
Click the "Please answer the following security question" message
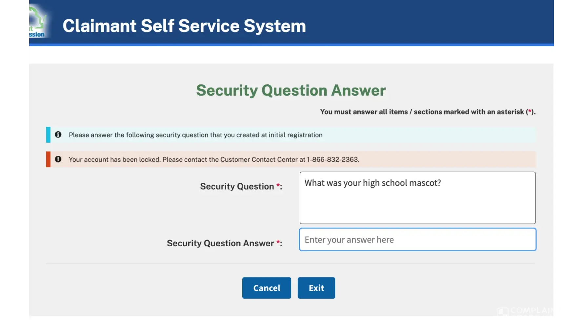pyautogui.click(x=195, y=135)
